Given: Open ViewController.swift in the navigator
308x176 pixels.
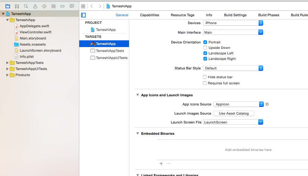Looking at the screenshot, I should pos(36,32).
